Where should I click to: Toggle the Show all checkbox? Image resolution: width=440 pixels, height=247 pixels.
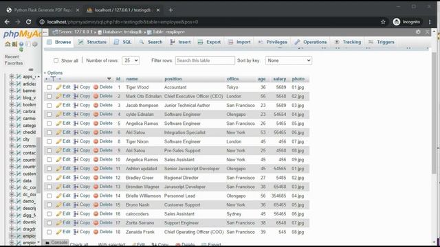point(56,60)
